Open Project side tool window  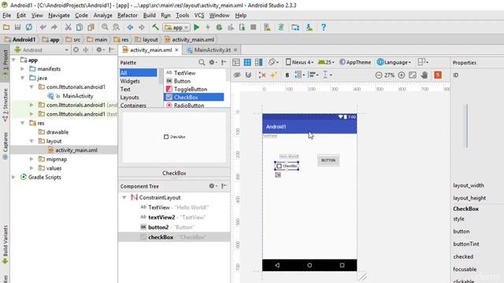[6, 64]
